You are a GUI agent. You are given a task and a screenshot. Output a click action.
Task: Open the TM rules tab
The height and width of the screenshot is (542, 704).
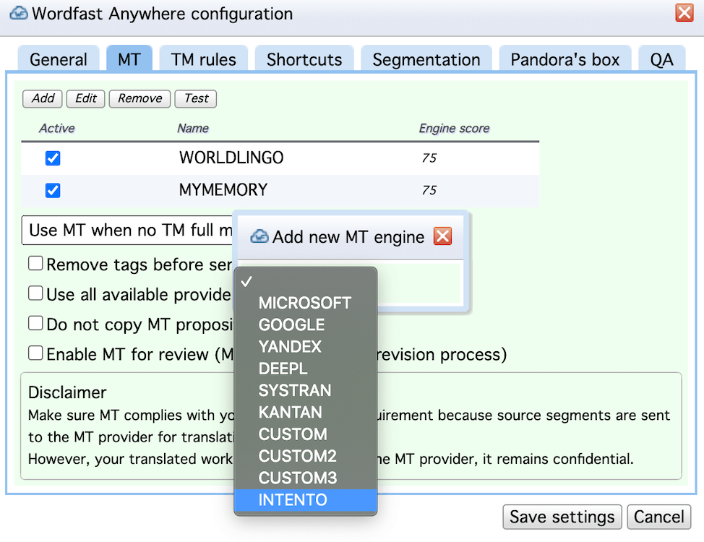pyautogui.click(x=203, y=59)
